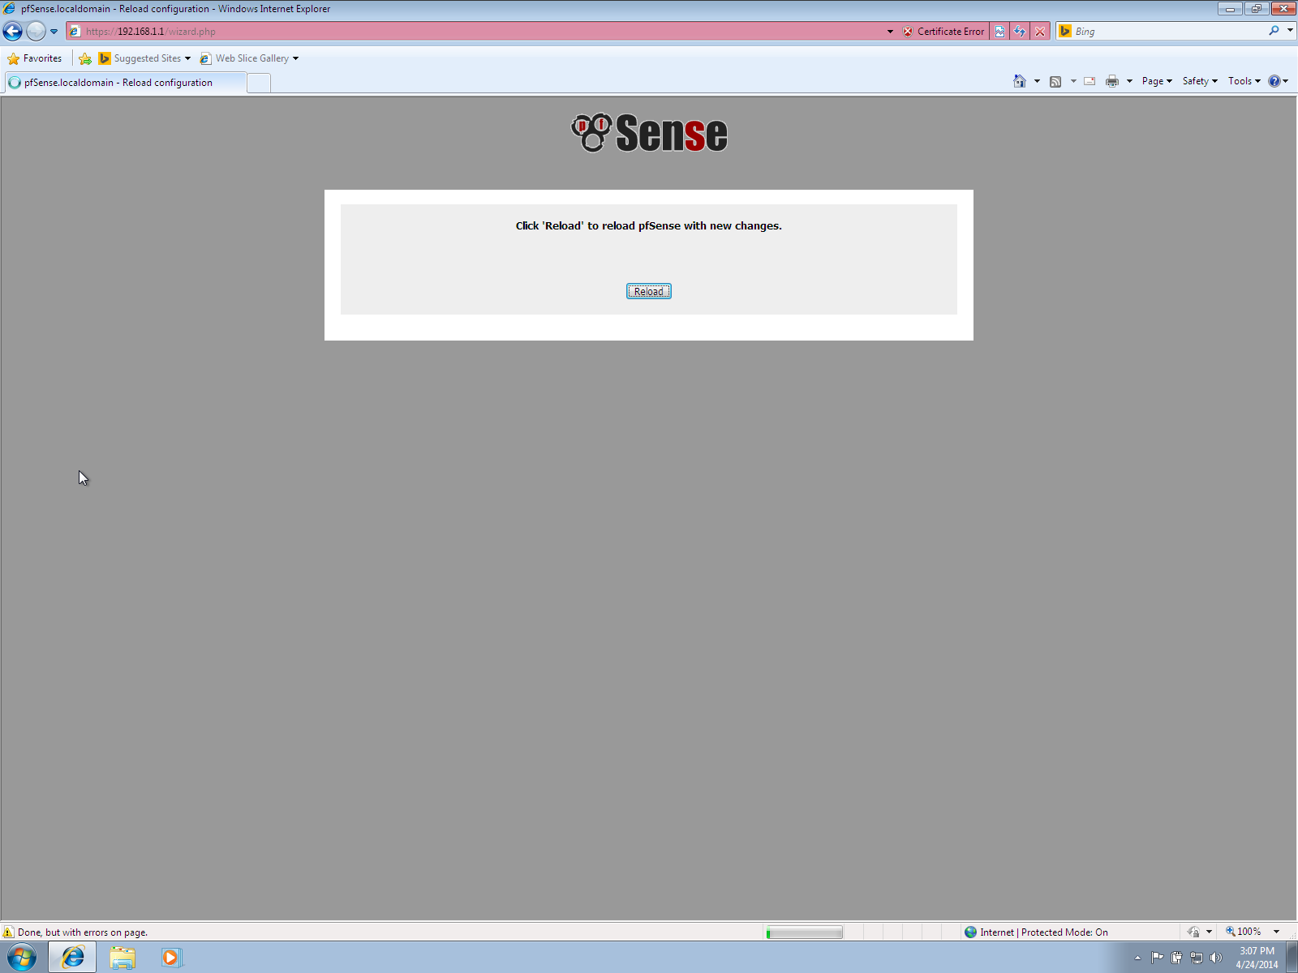The image size is (1298, 973).
Task: Open a new blank tab
Action: 259,83
